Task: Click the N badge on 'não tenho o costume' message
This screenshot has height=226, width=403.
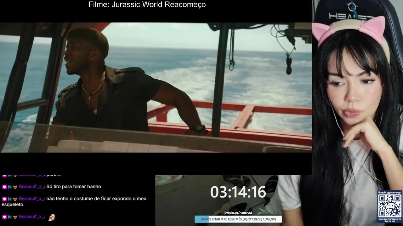Action: 10,199
